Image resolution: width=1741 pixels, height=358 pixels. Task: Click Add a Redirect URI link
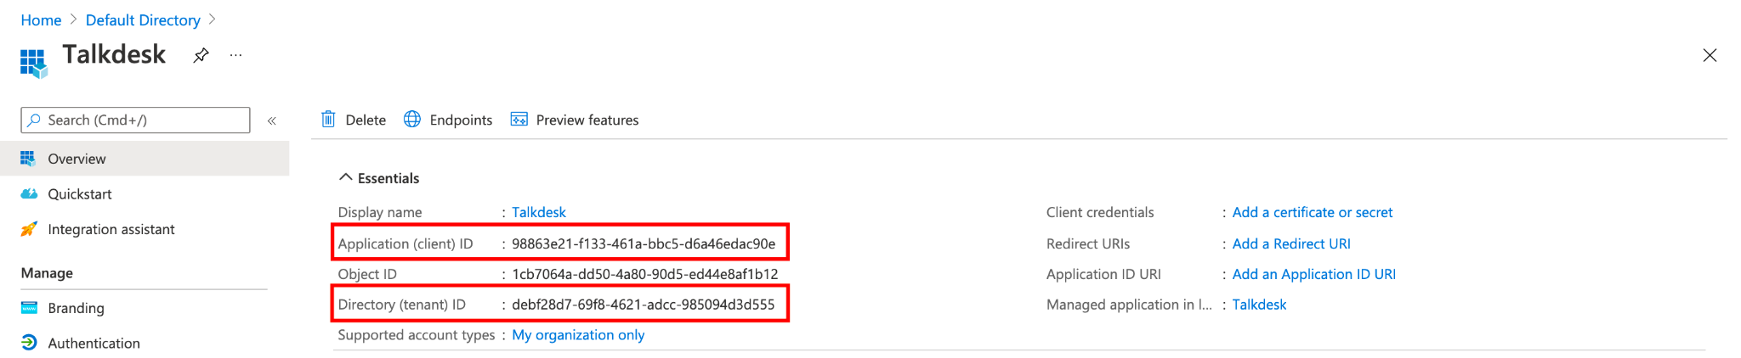[1291, 243]
